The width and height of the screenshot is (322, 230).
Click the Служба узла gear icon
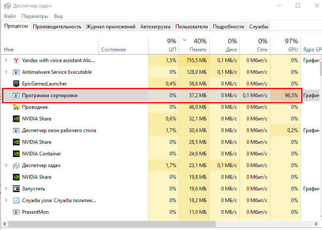coord(16,200)
